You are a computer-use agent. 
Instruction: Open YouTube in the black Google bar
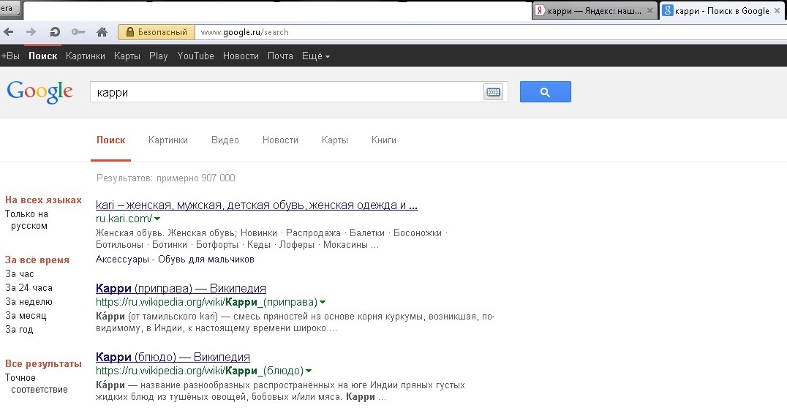coord(196,56)
